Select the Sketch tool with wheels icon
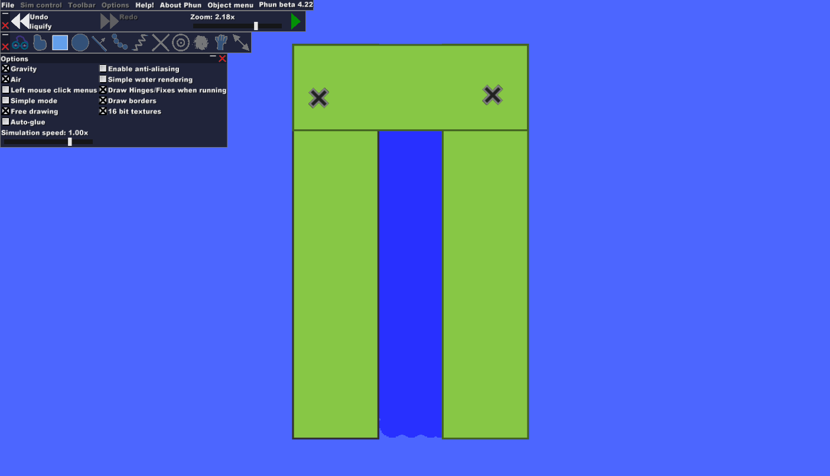Image resolution: width=830 pixels, height=476 pixels. [x=20, y=43]
